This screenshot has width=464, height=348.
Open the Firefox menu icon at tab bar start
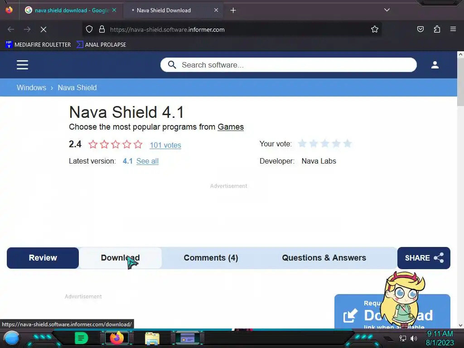click(9, 10)
